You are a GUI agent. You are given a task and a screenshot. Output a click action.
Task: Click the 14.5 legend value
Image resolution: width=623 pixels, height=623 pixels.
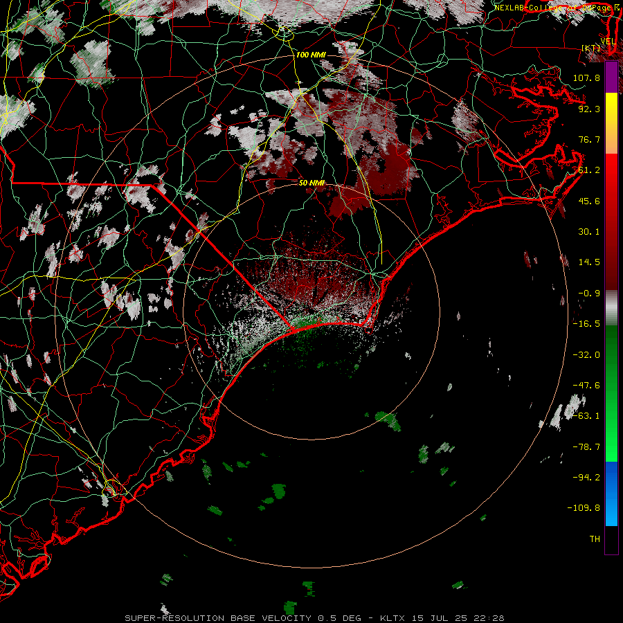(589, 262)
